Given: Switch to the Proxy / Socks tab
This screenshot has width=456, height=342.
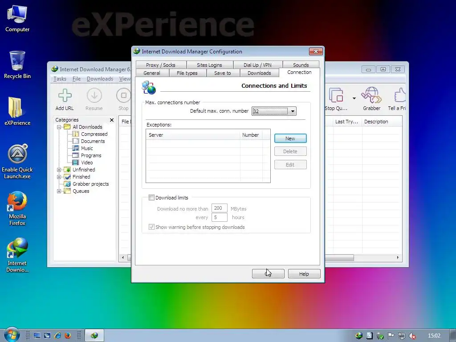Looking at the screenshot, I should point(160,65).
